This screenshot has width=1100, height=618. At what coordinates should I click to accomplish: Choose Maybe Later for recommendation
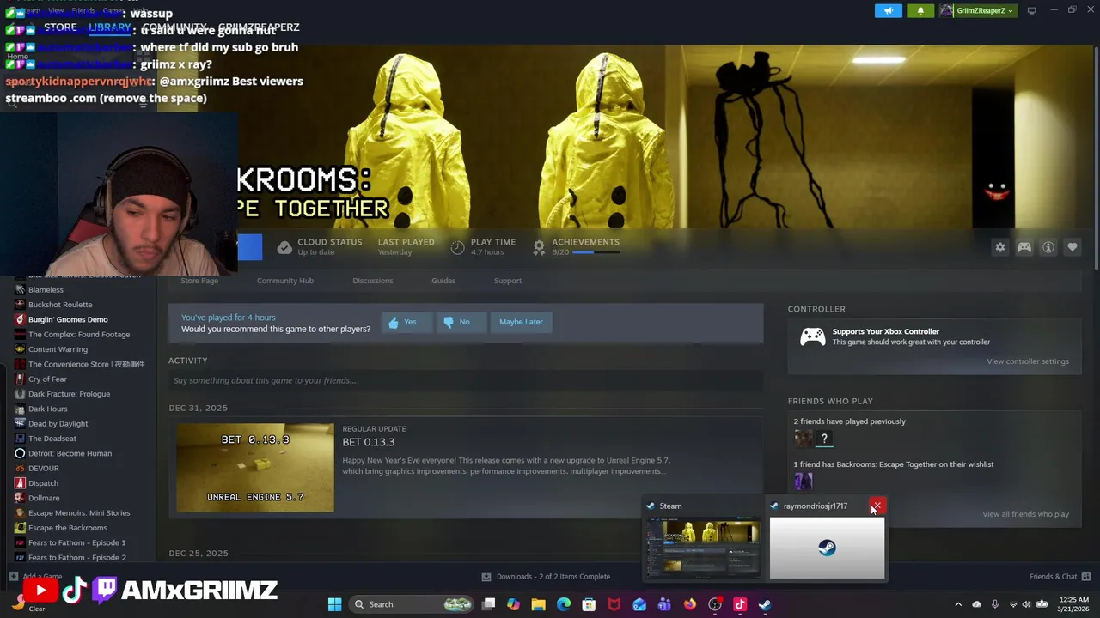coord(521,322)
